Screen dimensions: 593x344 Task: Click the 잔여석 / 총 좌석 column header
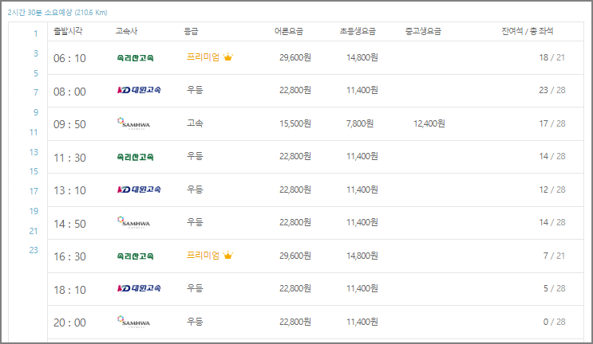528,31
